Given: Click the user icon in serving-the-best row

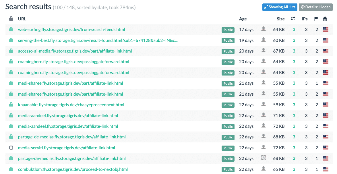Looking at the screenshot, I should tap(264, 39).
